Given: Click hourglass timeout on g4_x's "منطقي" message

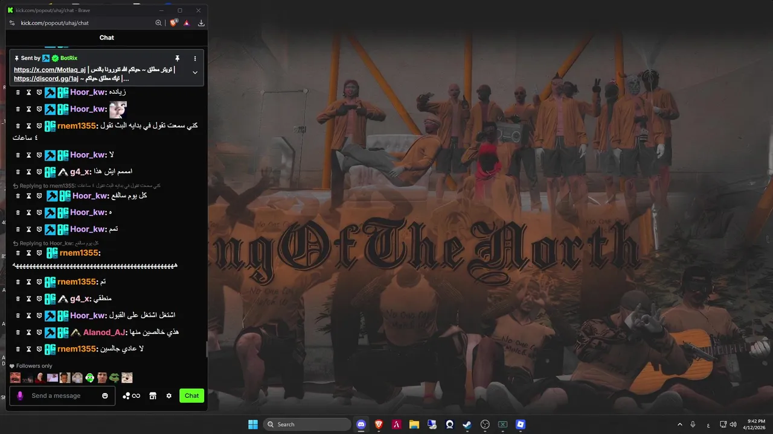Looking at the screenshot, I should 28,298.
